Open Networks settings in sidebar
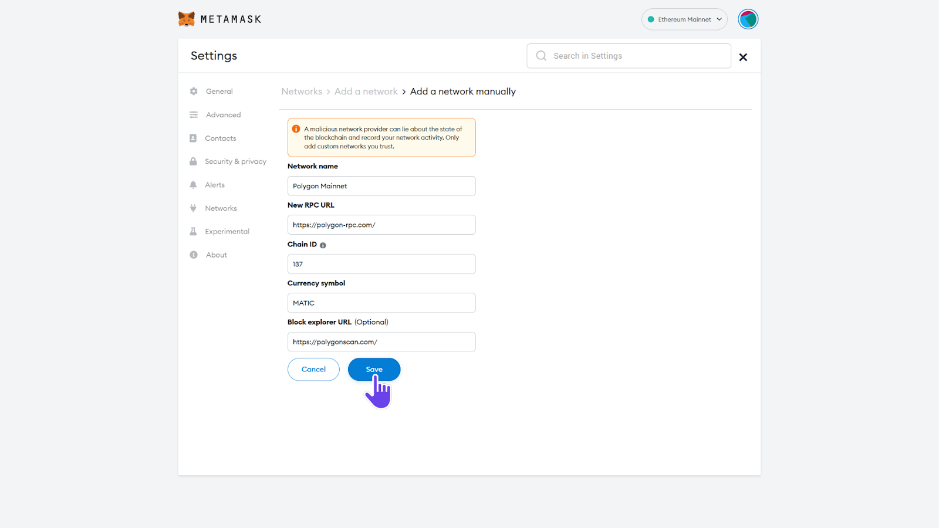Viewport: 939px width, 528px height. click(221, 208)
